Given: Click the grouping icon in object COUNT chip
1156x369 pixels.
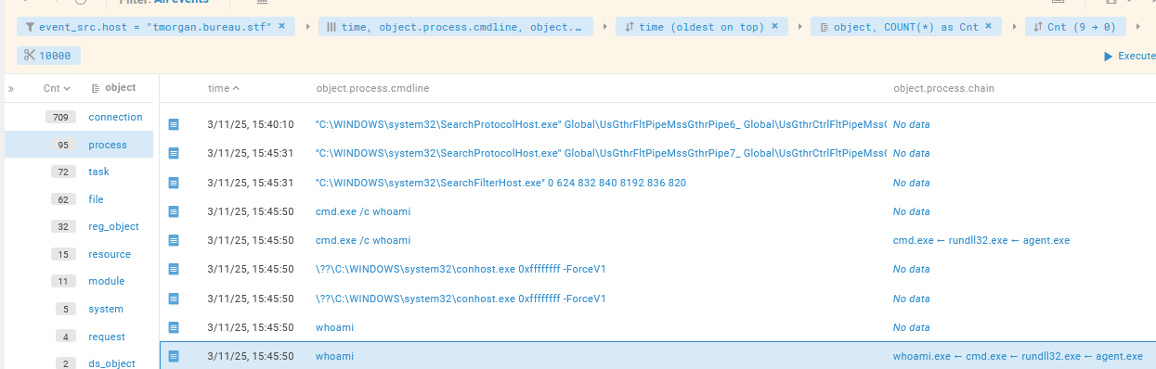Looking at the screenshot, I should (x=825, y=27).
